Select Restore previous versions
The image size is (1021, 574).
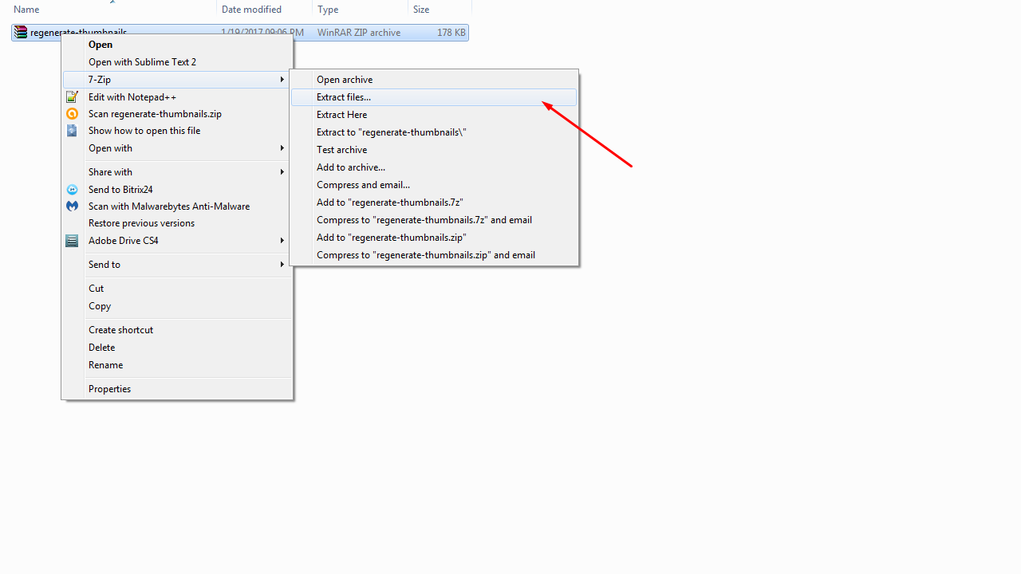click(x=177, y=223)
